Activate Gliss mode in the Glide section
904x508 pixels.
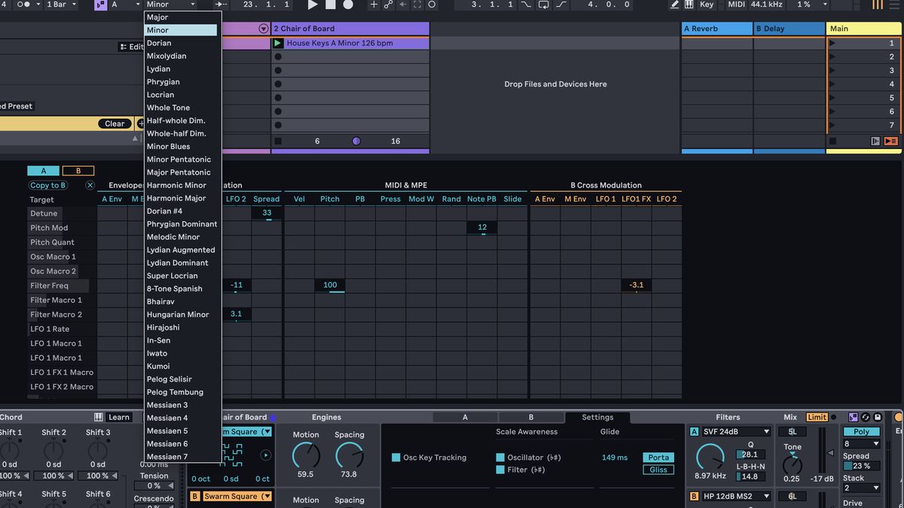[x=658, y=469]
